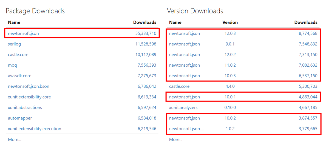
Task: Select version download count 7,548,832
Action: [x=308, y=44]
